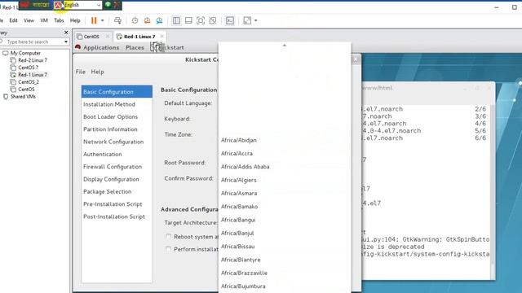Switch to the CentOS VM tab

(91, 37)
